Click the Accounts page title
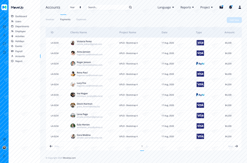247x163 pixels. [53, 7]
